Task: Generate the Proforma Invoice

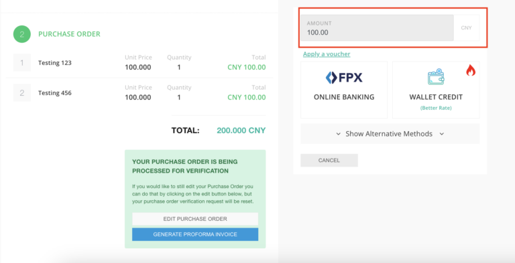Action: coord(195,234)
